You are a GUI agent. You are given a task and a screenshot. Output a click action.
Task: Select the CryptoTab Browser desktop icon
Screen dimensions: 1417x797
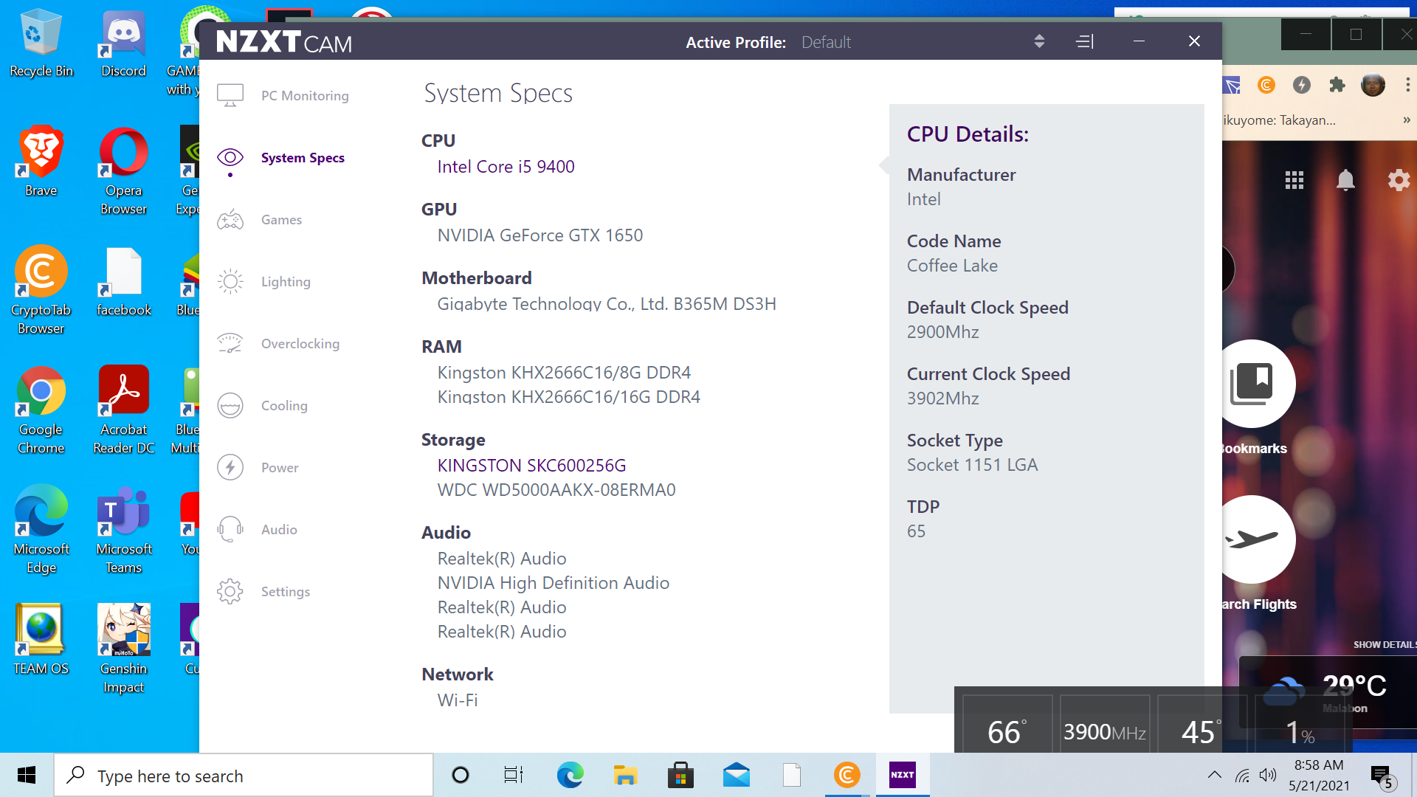click(41, 291)
